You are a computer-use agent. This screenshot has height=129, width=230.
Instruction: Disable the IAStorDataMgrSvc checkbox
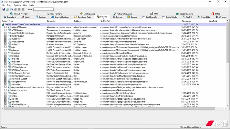(x=5, y=104)
